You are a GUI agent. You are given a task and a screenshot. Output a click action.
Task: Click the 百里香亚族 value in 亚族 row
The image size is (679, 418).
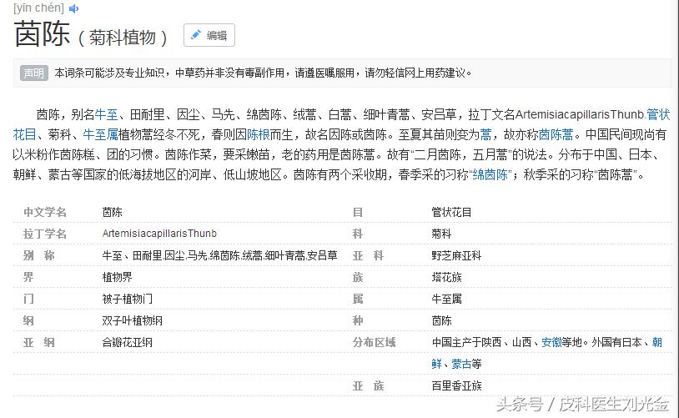pos(456,385)
